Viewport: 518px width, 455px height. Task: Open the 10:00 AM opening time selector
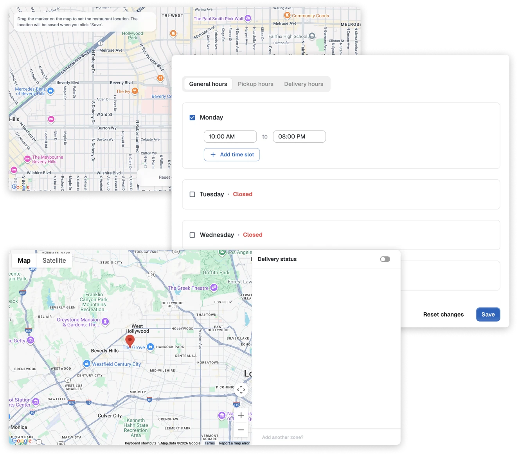click(230, 136)
